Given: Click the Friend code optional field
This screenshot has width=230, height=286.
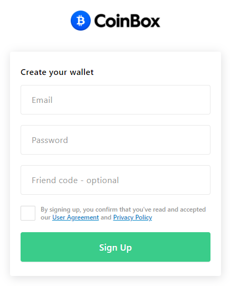Looking at the screenshot, I should (x=116, y=180).
